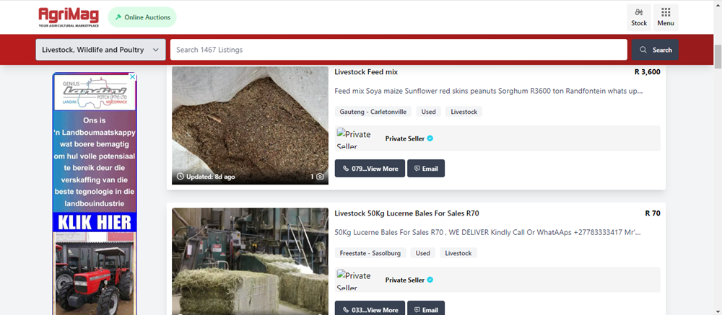This screenshot has width=722, height=315.
Task: Reveal the 079...View More phone number
Action: point(370,168)
